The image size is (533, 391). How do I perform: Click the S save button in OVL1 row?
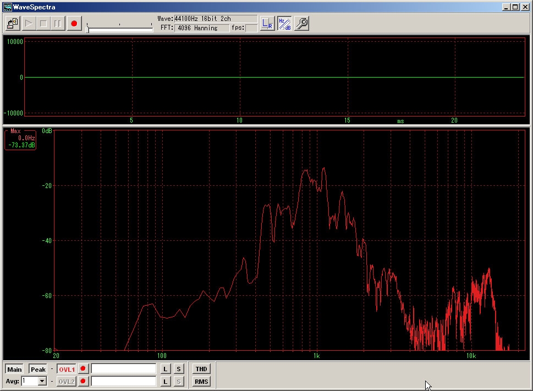click(179, 369)
